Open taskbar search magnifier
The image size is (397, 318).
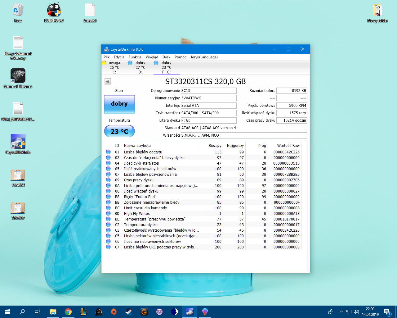point(22,312)
